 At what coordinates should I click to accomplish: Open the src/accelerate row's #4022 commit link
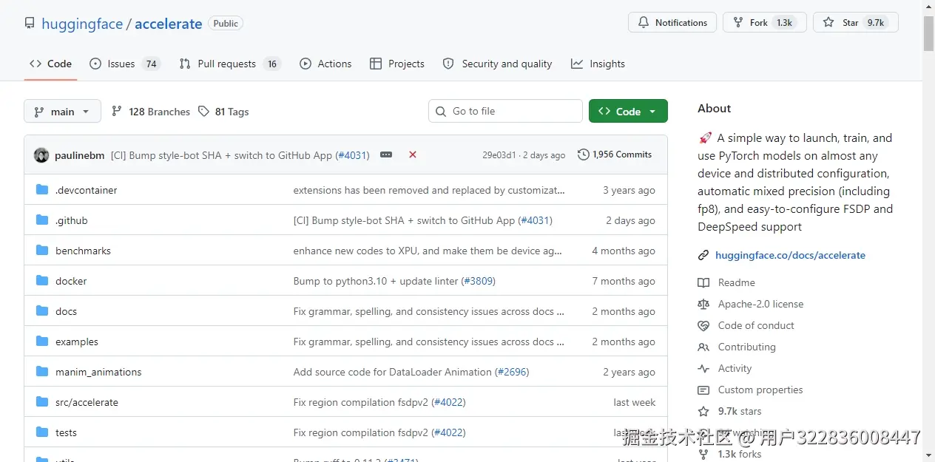coord(448,402)
